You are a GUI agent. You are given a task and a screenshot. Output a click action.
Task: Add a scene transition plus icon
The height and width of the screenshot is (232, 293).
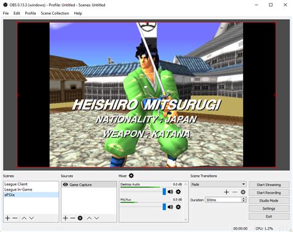(x=226, y=192)
